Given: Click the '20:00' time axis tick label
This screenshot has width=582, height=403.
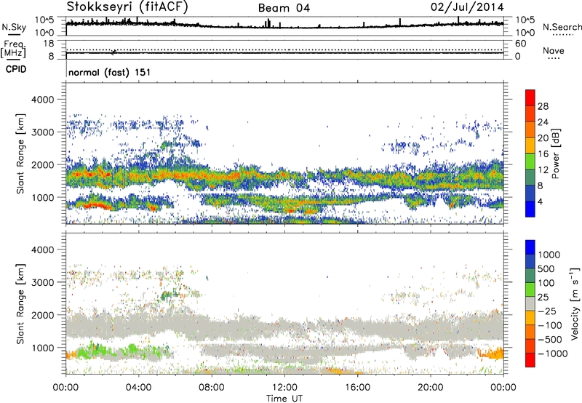Looking at the screenshot, I should [x=431, y=387].
